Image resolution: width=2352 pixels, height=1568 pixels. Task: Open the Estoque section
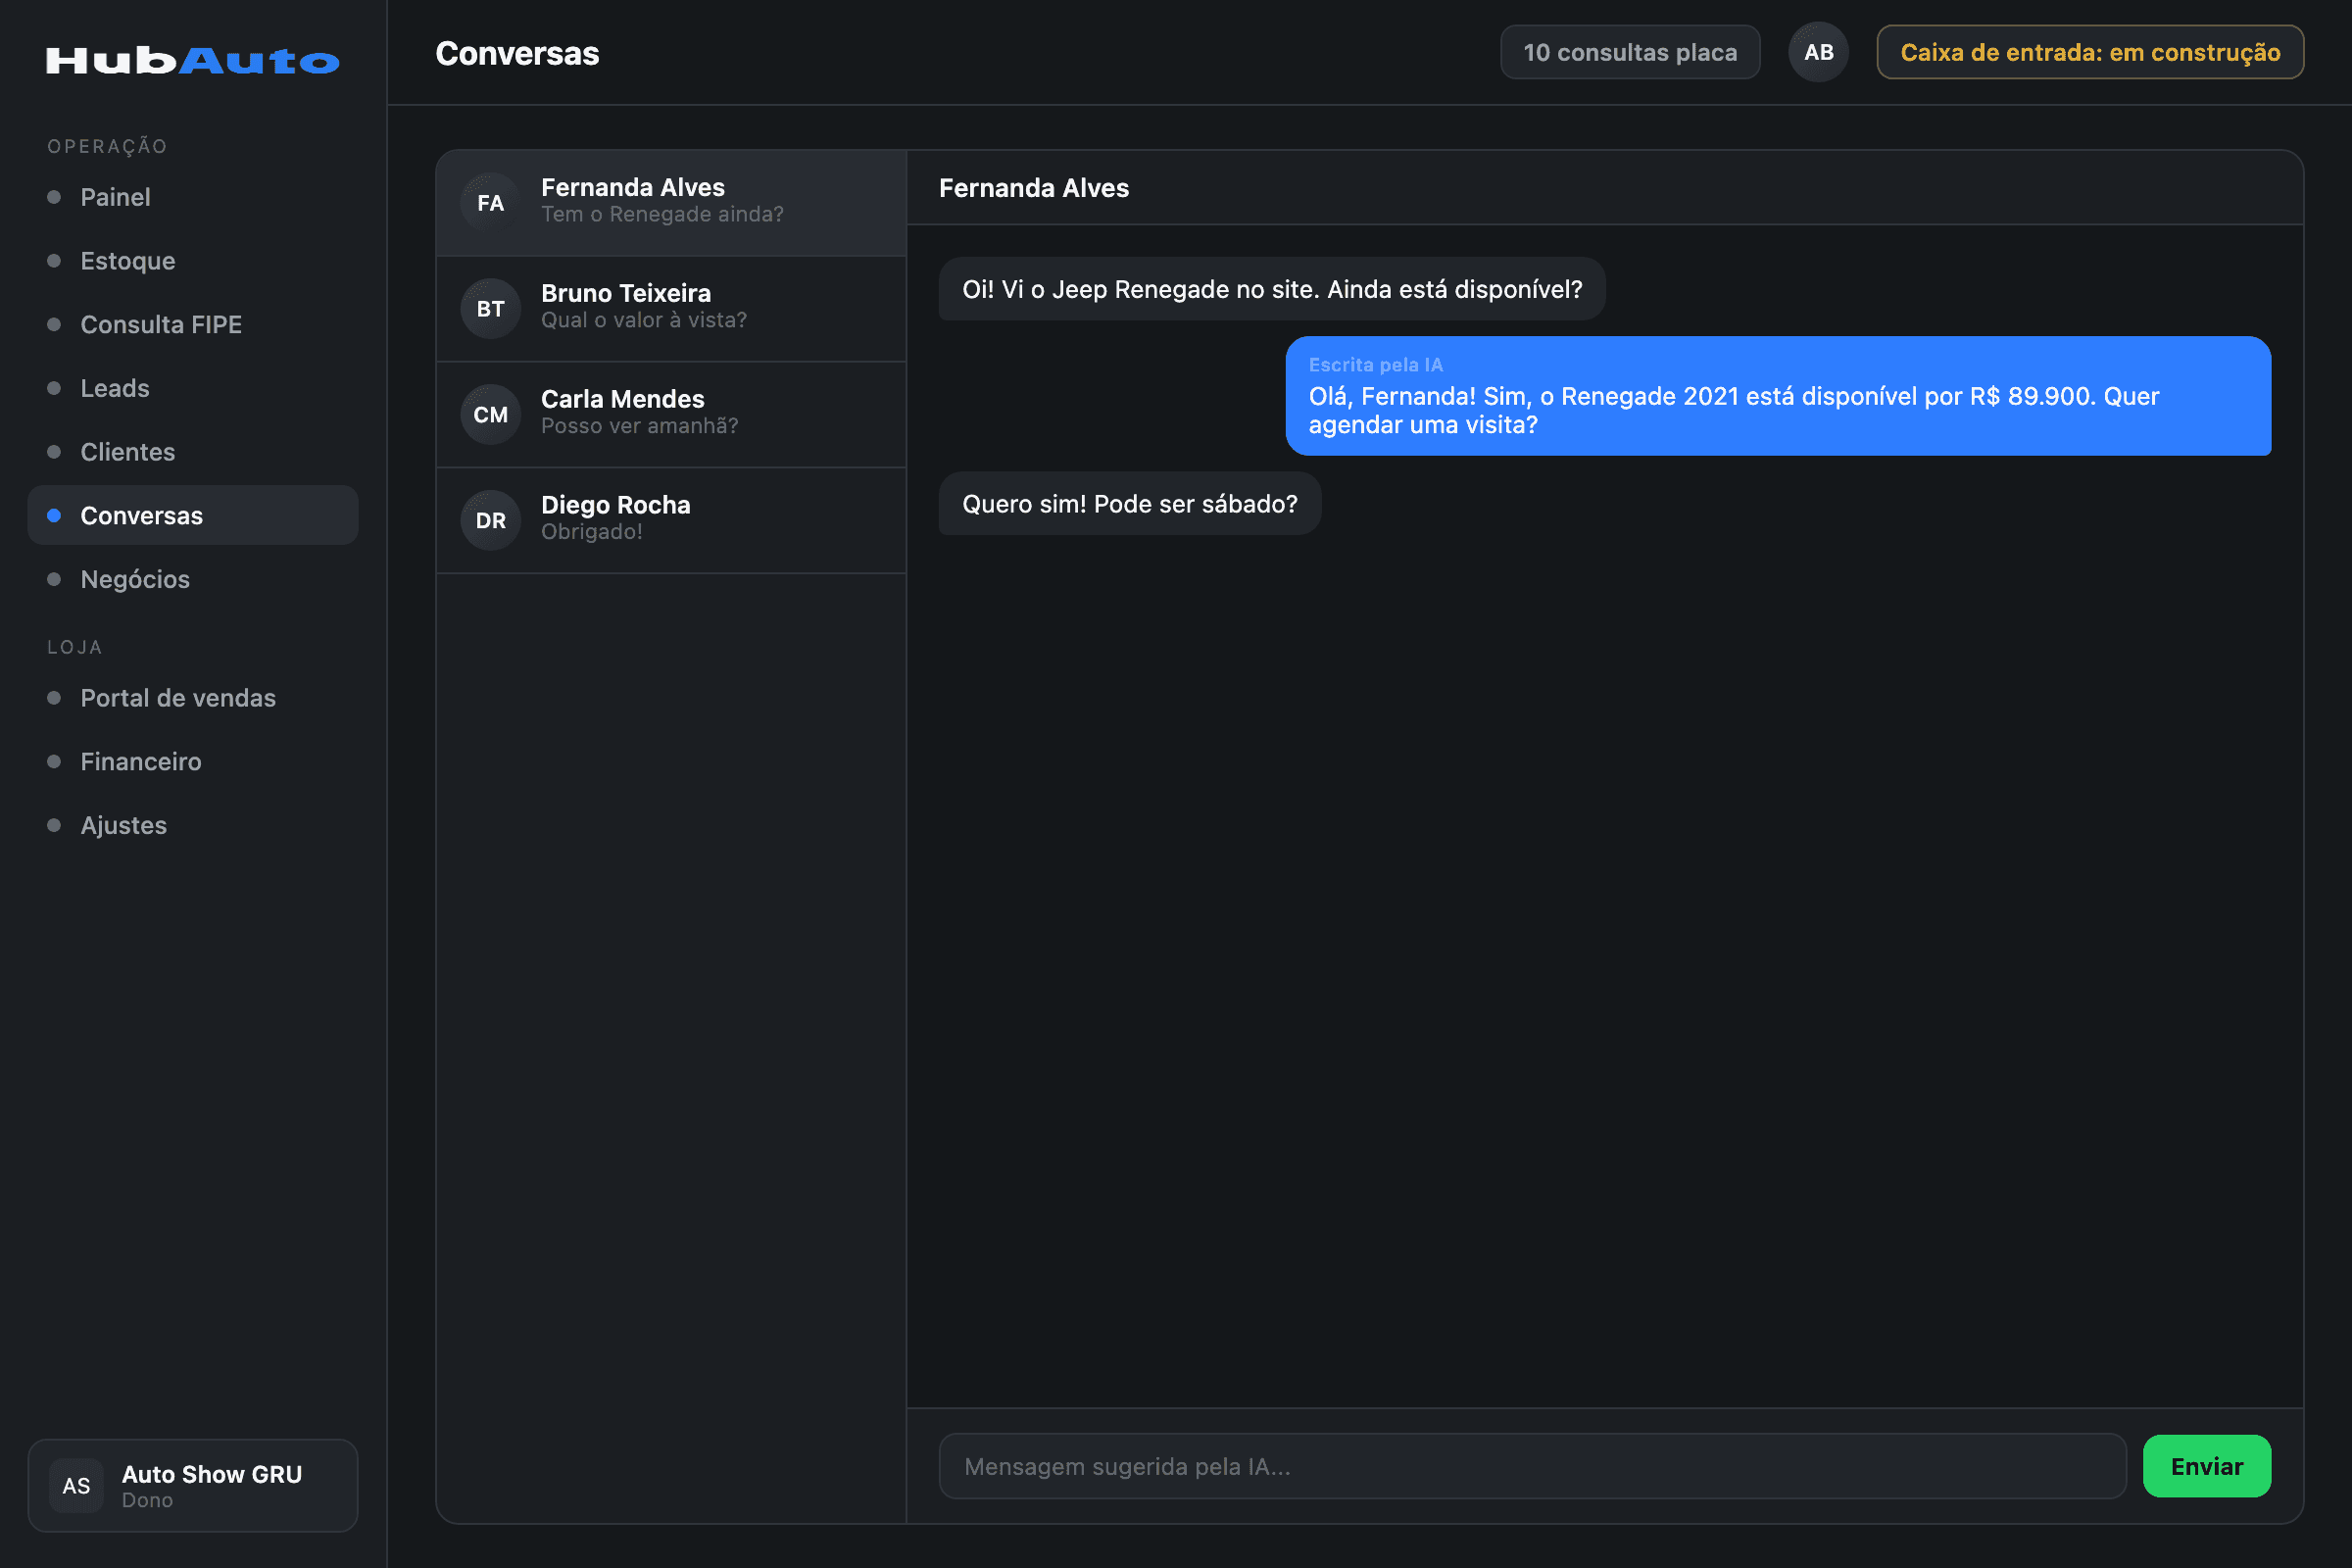[193, 261]
